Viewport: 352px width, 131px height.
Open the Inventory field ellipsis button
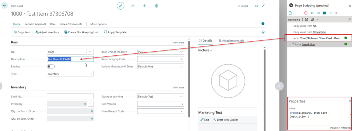point(91,104)
